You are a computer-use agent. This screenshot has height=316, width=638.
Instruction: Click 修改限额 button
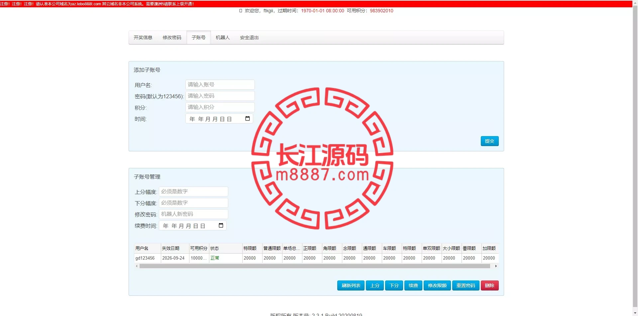[x=437, y=285]
